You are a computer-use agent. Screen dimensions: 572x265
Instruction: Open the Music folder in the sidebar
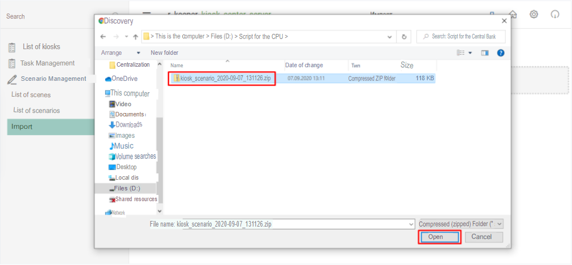click(123, 146)
